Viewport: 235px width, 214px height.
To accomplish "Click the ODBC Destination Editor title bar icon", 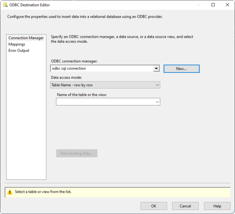I will click(5, 5).
